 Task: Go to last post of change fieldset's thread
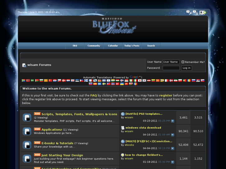point(173,162)
